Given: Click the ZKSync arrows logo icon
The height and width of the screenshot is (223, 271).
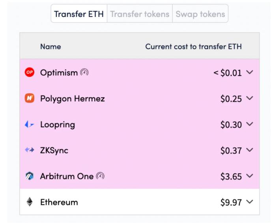Looking at the screenshot, I should coord(30,151).
